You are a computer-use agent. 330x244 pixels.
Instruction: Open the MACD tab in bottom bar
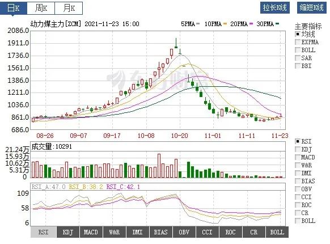[91, 232]
